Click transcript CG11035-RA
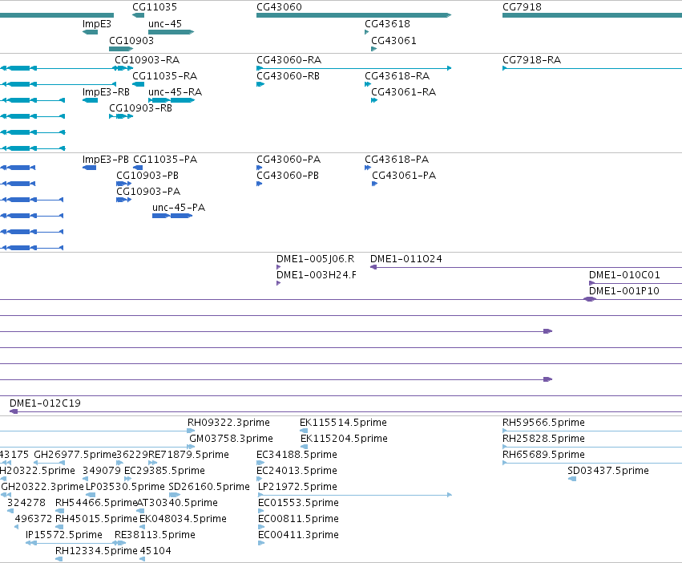Image resolution: width=682 pixels, height=563 pixels. (165, 75)
